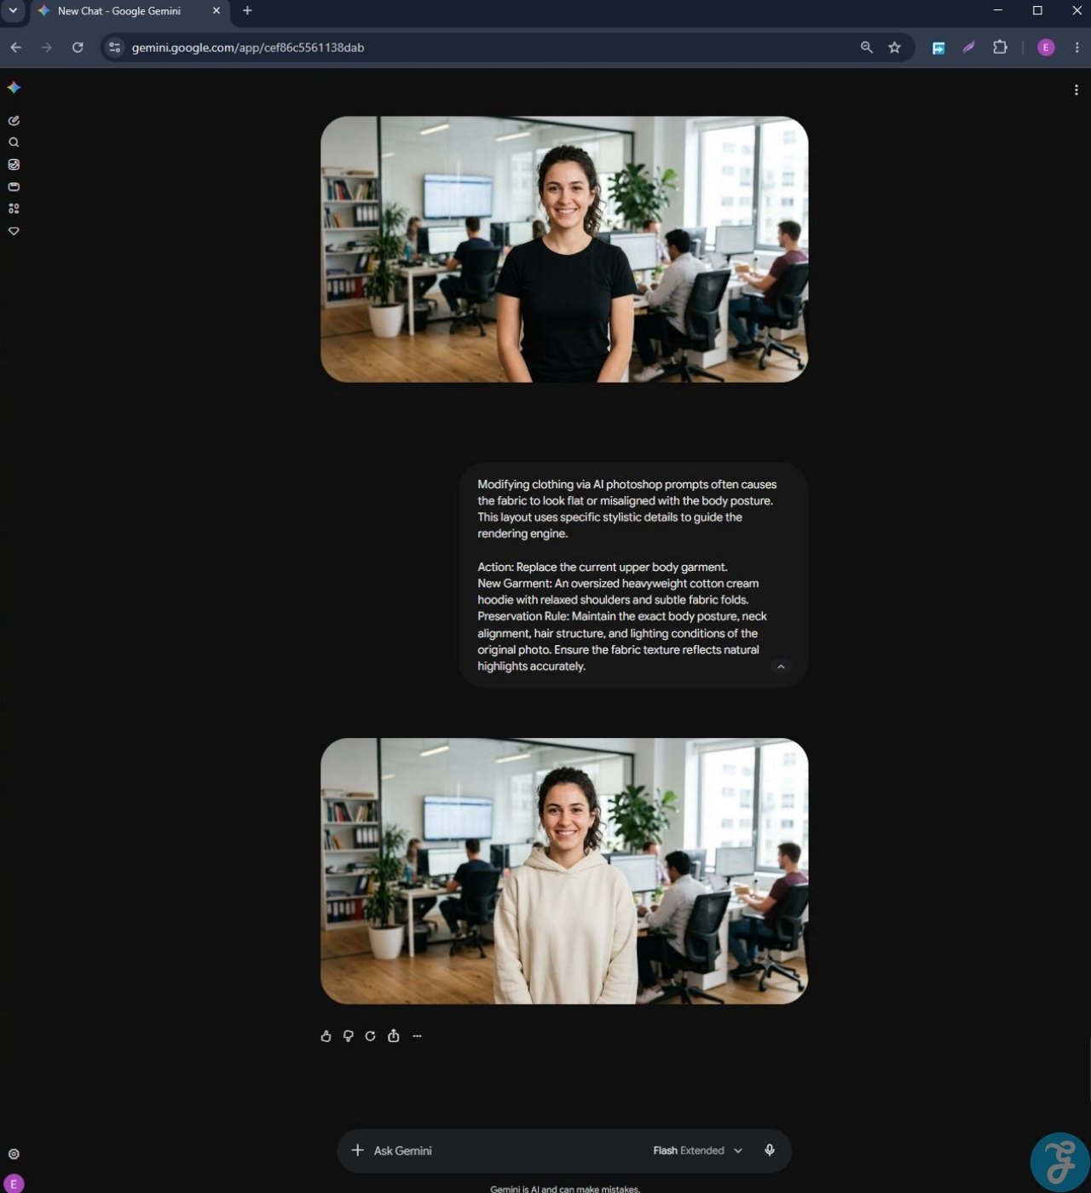The width and height of the screenshot is (1091, 1193).
Task: Regenerate the response with redo icon
Action: tap(370, 1036)
